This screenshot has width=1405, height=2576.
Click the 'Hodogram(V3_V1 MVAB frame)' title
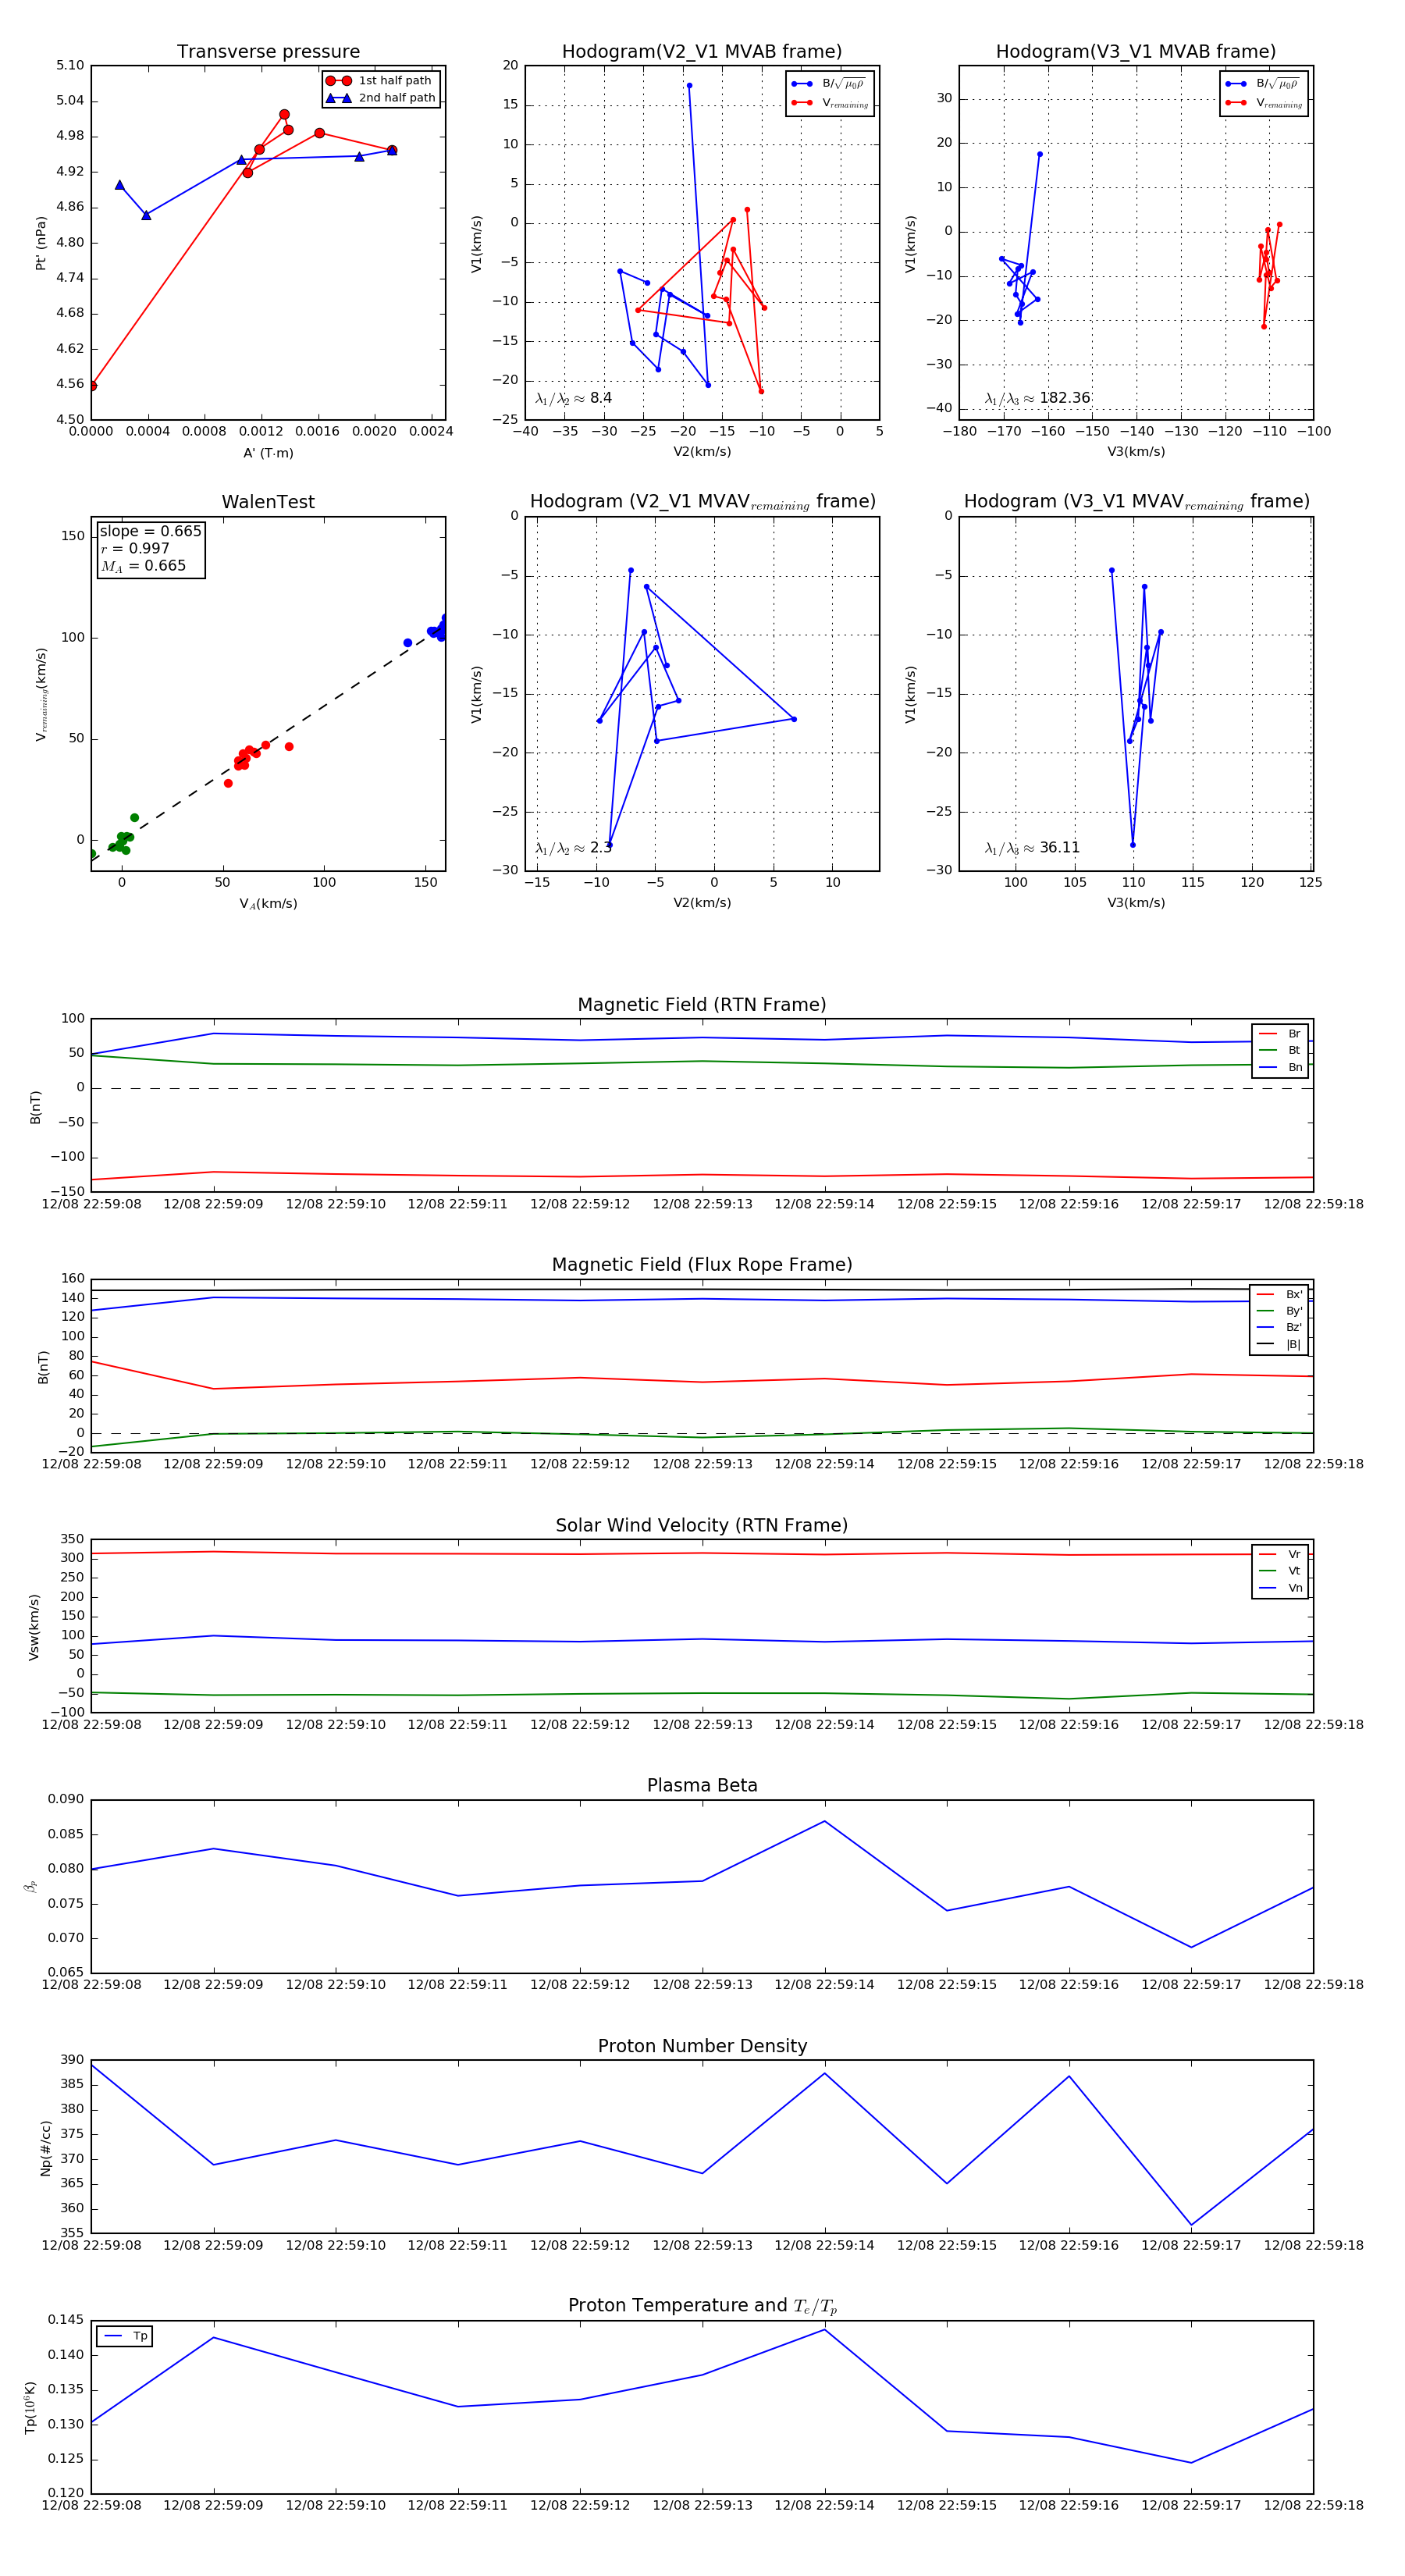[1136, 52]
